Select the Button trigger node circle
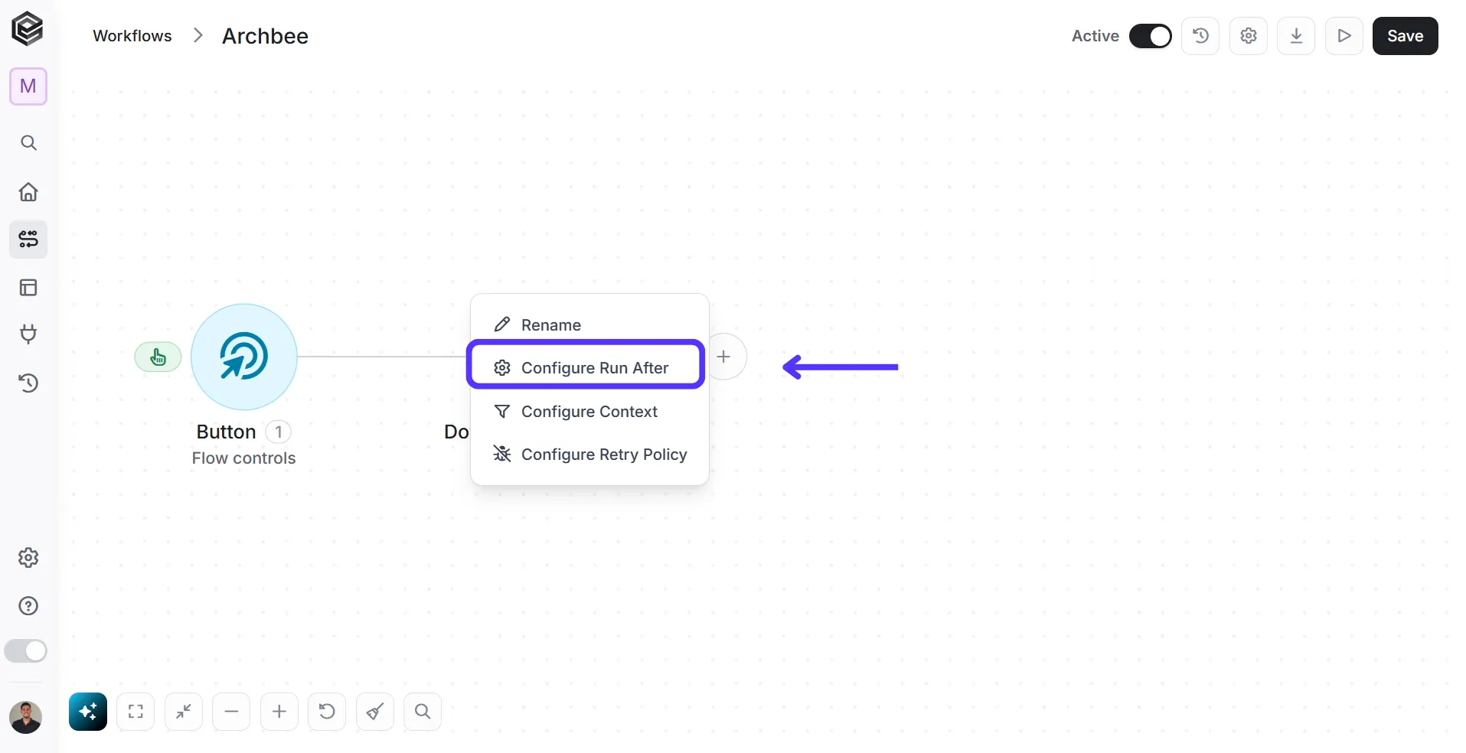Image resolution: width=1466 pixels, height=753 pixels. coord(244,357)
